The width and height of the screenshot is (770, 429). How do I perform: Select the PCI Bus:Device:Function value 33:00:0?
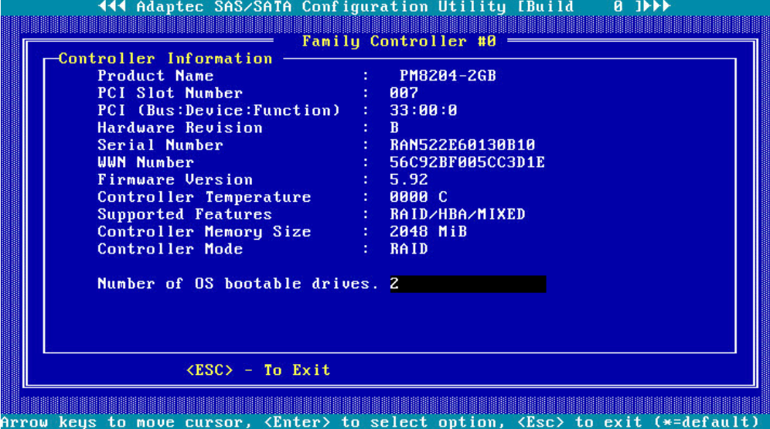(424, 111)
